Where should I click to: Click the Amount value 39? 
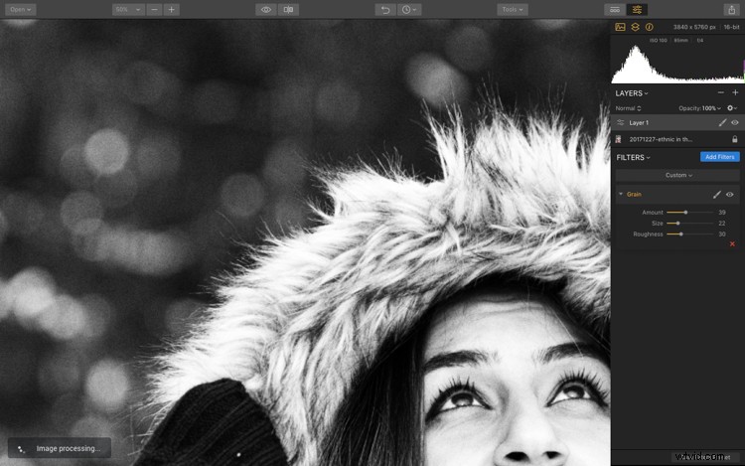[722, 213]
